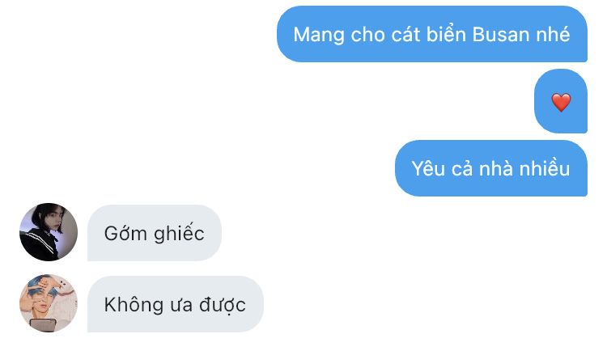Select the 'Mang cho cát biển Busan nhé' message
The height and width of the screenshot is (351, 607).
pyautogui.click(x=432, y=34)
